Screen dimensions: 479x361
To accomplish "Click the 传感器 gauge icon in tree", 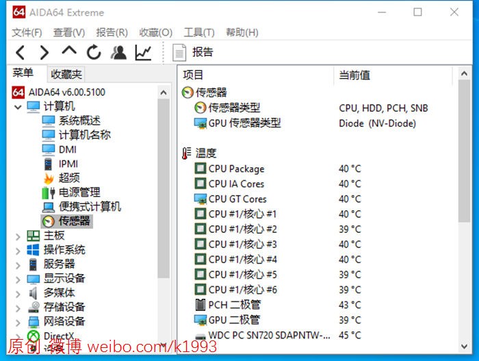I will [x=49, y=221].
